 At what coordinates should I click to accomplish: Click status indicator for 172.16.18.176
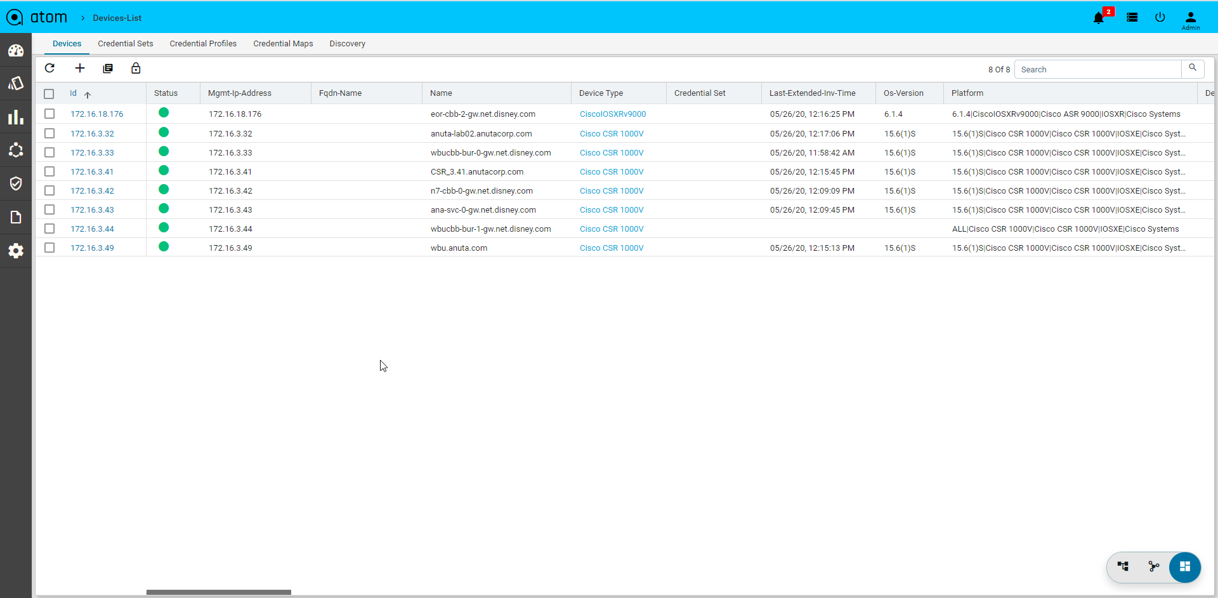pos(164,113)
